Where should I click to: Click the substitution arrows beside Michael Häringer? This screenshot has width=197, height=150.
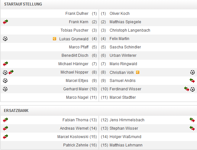[x=5, y=64]
